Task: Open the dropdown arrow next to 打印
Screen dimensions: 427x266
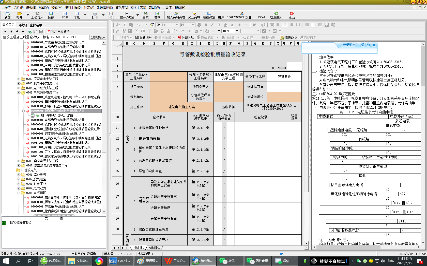Action: (103, 15)
